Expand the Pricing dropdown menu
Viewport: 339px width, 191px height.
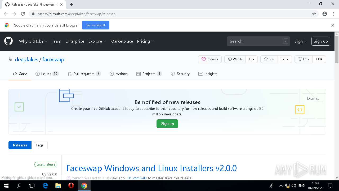click(x=145, y=41)
